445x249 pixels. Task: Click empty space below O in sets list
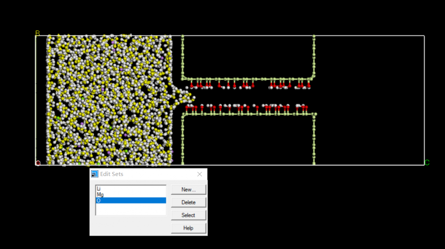coord(131,209)
